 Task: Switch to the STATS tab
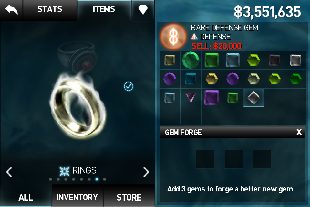[50, 9]
